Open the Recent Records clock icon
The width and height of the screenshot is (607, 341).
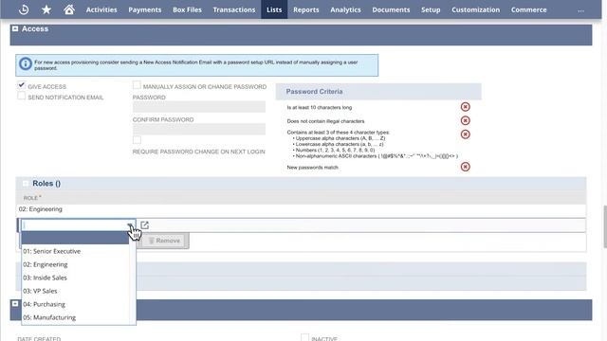[x=24, y=9]
